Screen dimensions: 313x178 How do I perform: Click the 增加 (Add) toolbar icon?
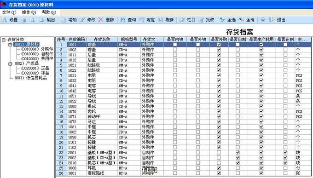point(64,20)
